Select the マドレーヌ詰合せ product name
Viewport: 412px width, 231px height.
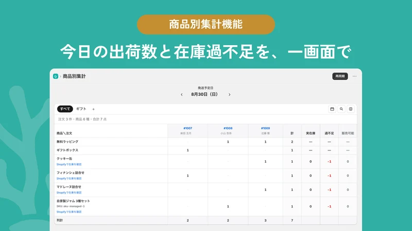point(69,187)
